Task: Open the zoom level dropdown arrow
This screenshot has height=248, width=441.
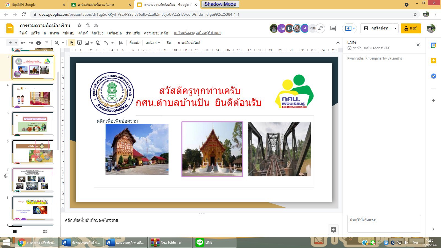Action: coord(63,43)
